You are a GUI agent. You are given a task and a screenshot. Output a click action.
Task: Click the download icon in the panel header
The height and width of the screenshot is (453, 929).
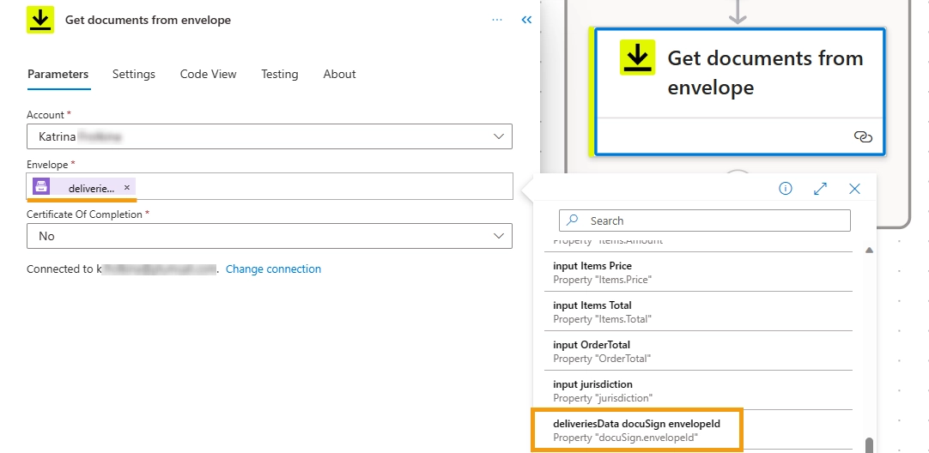(40, 20)
